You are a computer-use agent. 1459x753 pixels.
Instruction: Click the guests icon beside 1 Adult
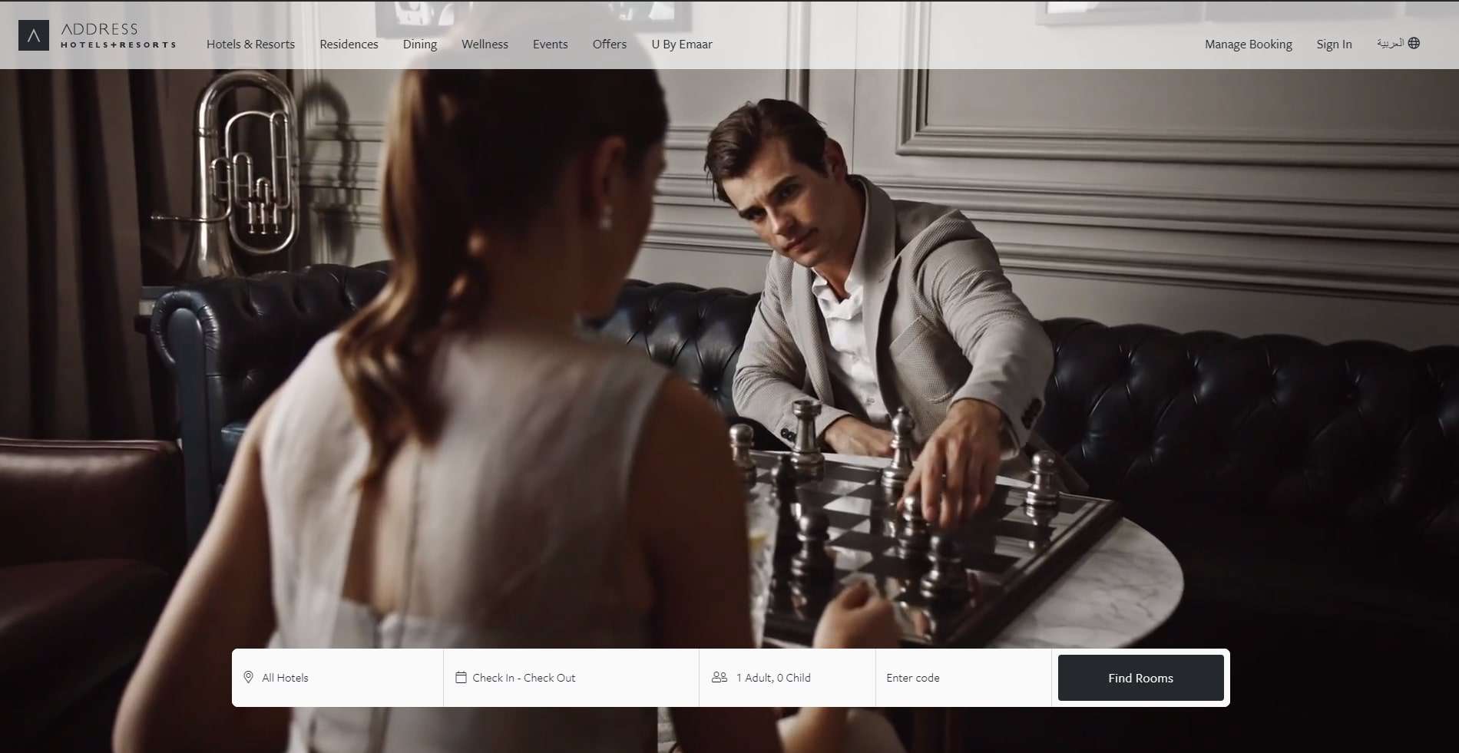tap(720, 677)
